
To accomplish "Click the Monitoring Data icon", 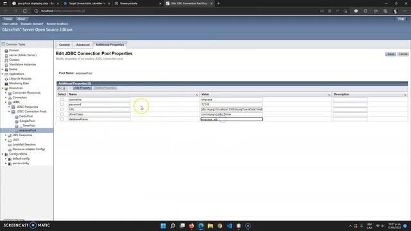I will pyautogui.click(x=6, y=83).
